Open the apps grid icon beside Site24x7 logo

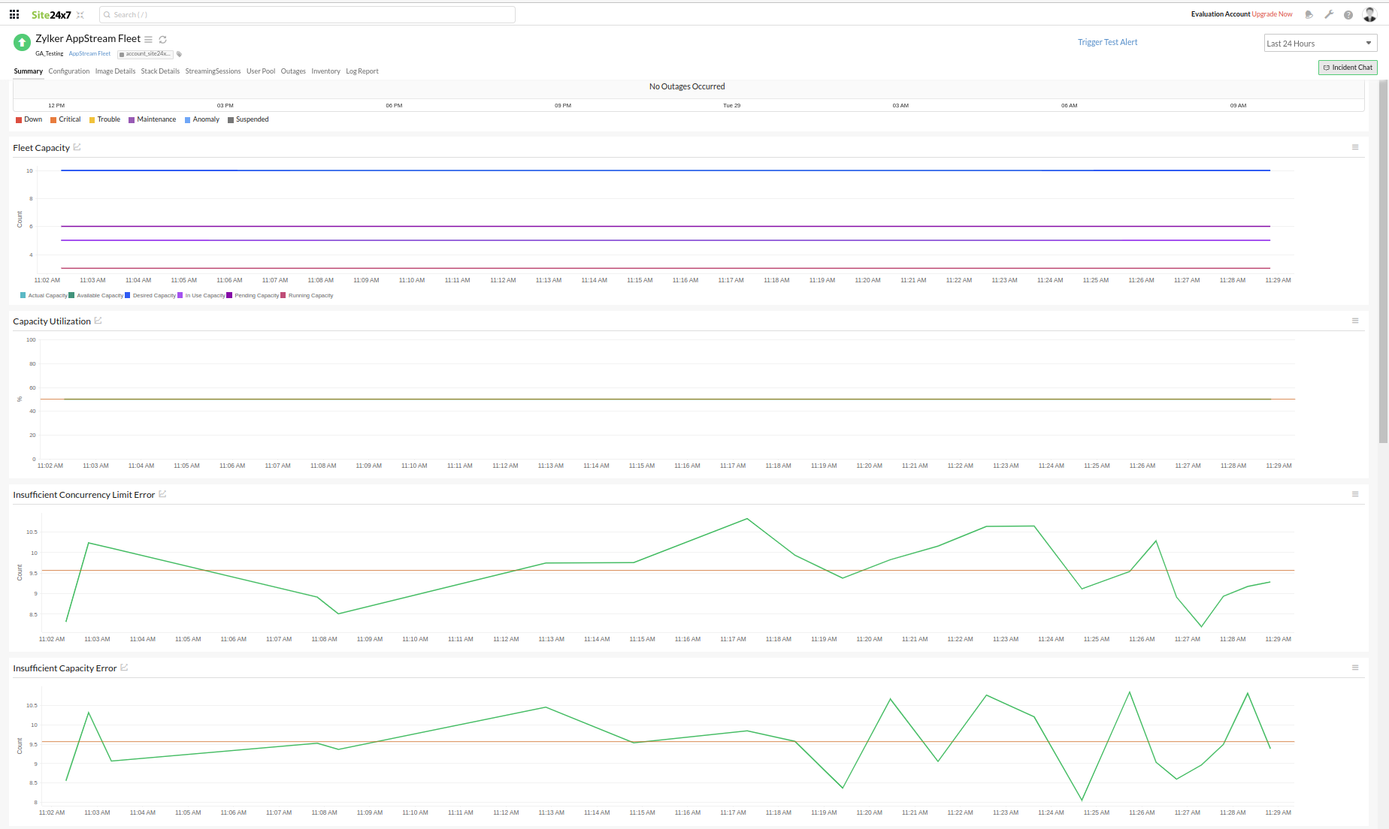pyautogui.click(x=13, y=14)
